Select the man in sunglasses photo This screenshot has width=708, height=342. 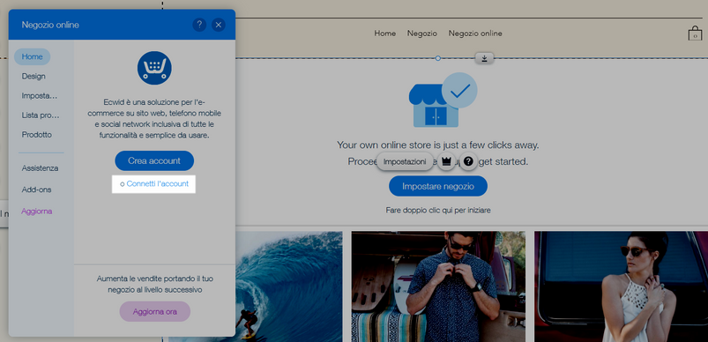[438, 286]
